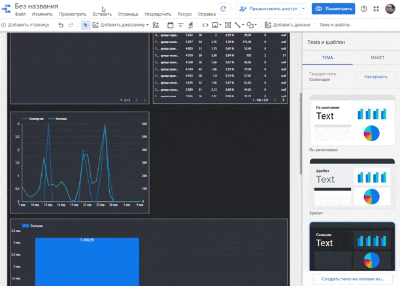Viewport: 400px width, 286px height.
Task: Open the Упорядочить menu
Action: (158, 14)
